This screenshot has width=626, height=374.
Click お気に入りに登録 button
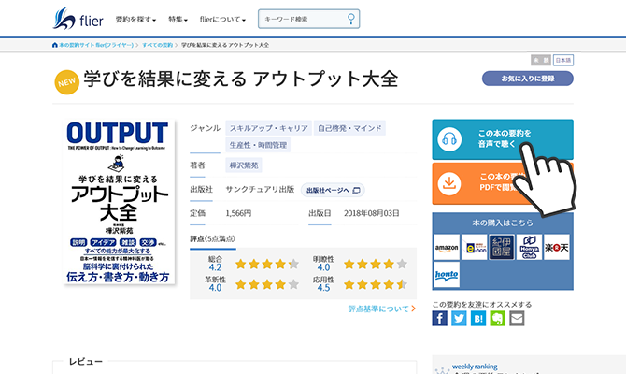(527, 79)
